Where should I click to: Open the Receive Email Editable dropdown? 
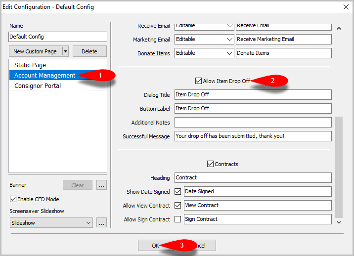(204, 26)
